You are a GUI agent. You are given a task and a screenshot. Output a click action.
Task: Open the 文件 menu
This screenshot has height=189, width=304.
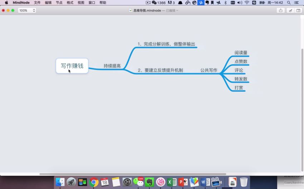tap(37, 2)
